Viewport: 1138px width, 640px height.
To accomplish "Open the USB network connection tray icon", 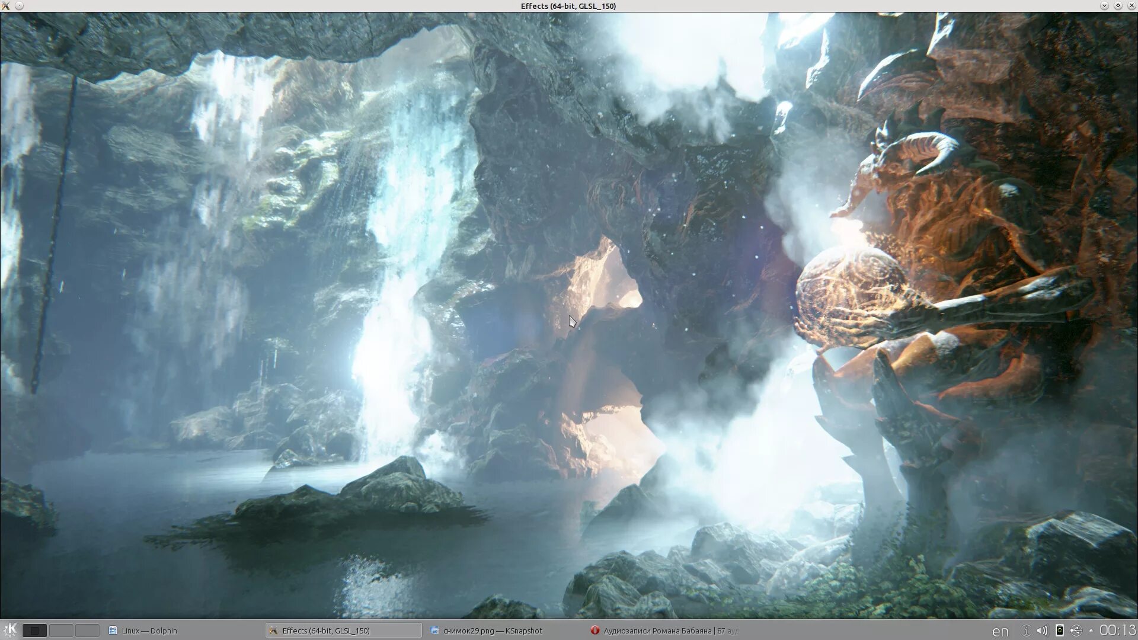I will [1076, 631].
